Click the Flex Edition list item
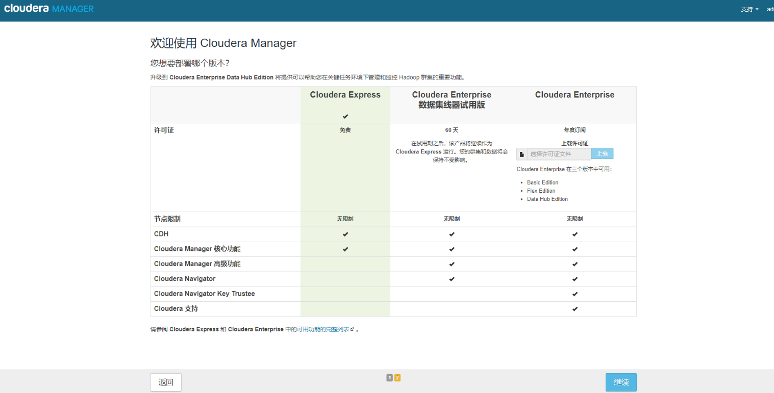The width and height of the screenshot is (774, 393). click(541, 191)
